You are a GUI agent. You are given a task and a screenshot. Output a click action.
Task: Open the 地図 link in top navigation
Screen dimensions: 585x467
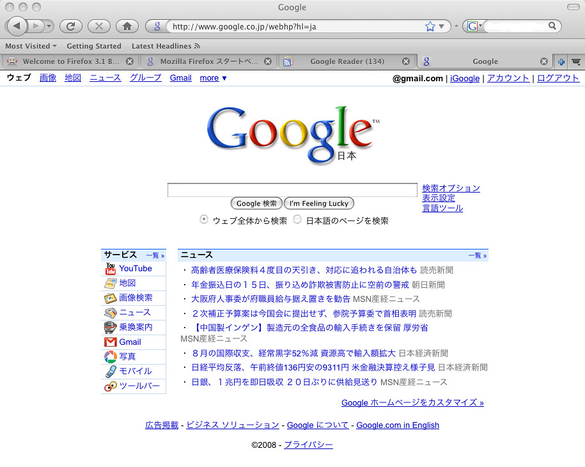(x=73, y=77)
